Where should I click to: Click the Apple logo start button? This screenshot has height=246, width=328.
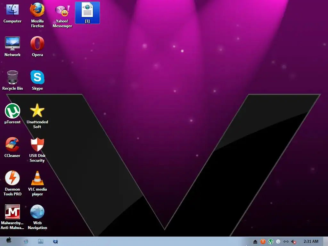point(9,240)
